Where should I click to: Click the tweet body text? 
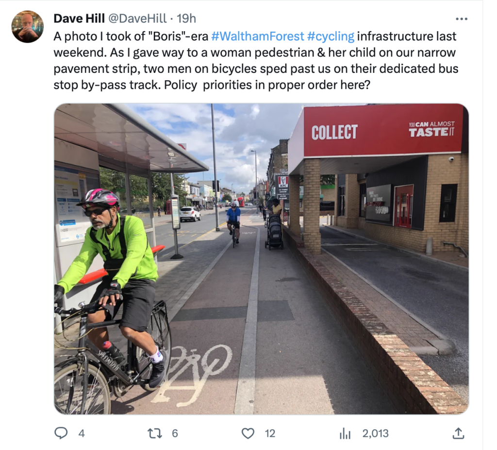click(x=256, y=61)
